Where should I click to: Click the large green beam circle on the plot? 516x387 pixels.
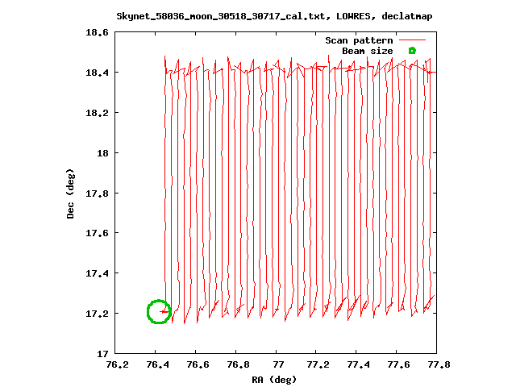(x=159, y=312)
